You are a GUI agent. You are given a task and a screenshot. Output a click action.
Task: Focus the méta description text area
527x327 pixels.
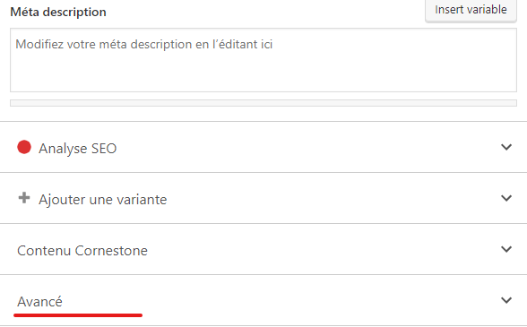[x=263, y=60]
